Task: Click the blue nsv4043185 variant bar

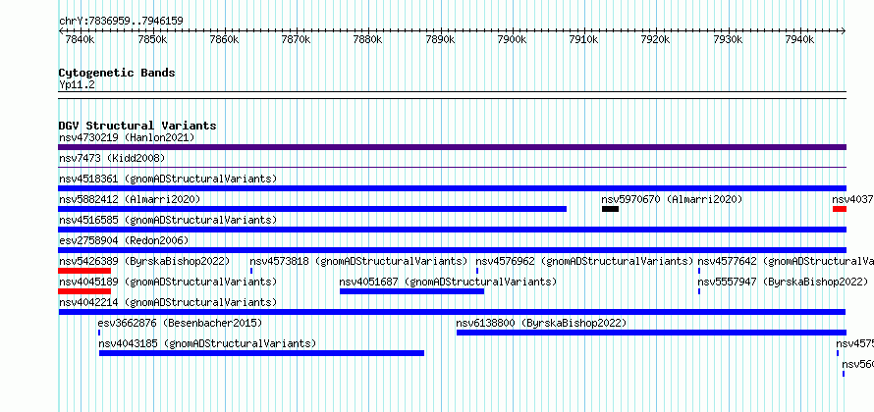Action: tap(261, 353)
